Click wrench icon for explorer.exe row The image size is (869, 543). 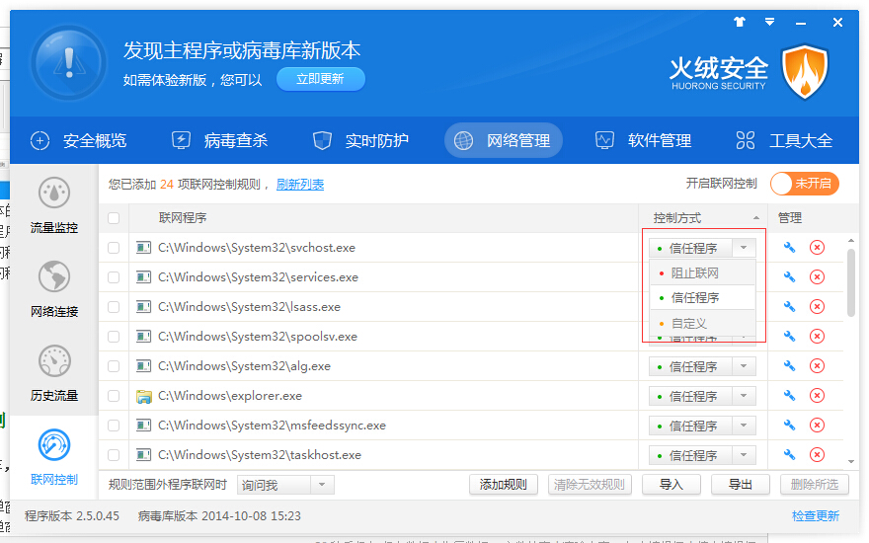click(x=789, y=396)
